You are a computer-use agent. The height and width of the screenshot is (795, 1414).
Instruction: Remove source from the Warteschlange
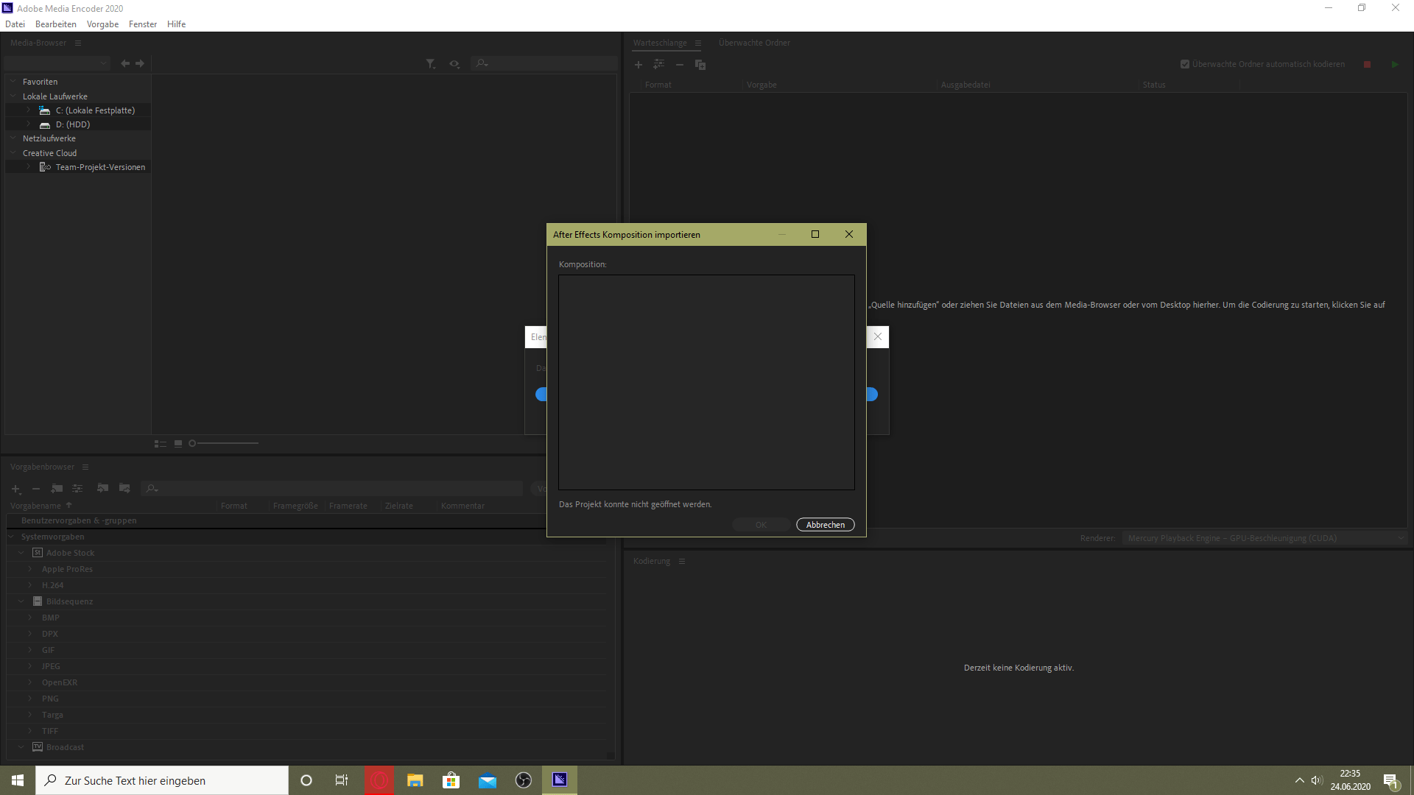(x=680, y=65)
